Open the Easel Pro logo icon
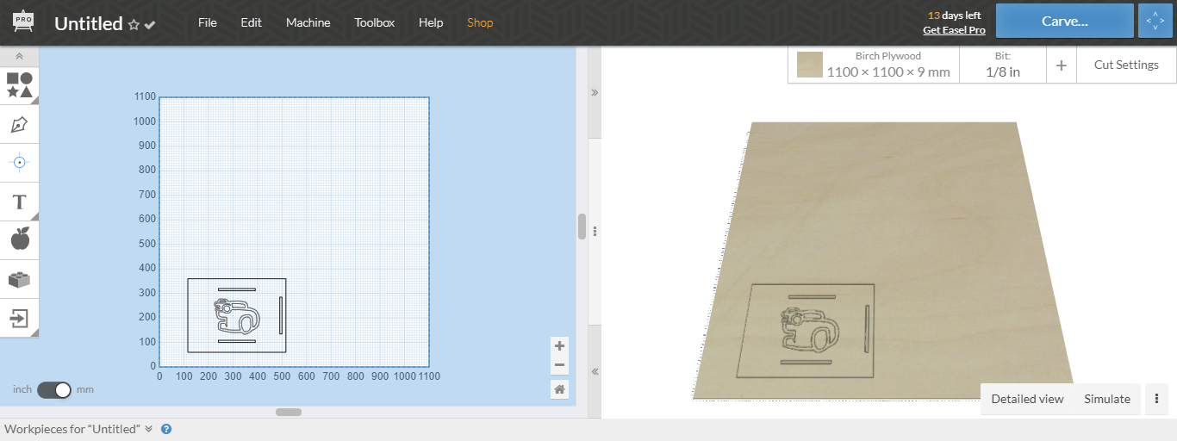Screen dimensions: 1177x441 coord(23,22)
